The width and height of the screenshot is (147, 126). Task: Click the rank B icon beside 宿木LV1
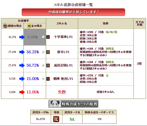click(48, 52)
